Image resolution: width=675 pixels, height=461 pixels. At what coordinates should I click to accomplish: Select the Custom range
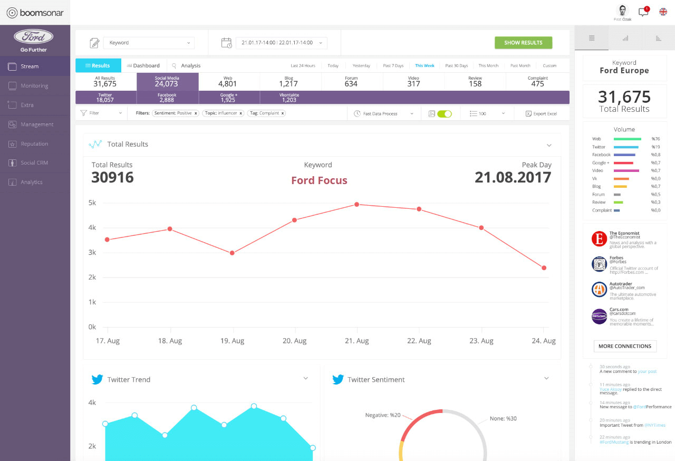pyautogui.click(x=549, y=66)
